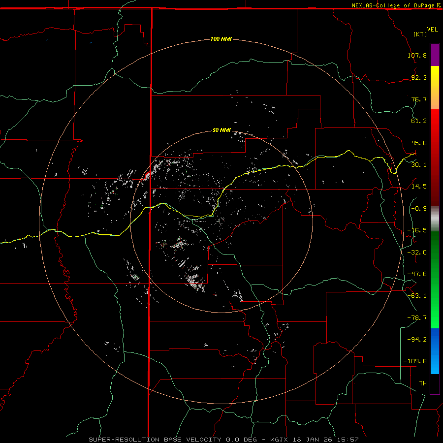This screenshot has height=443, width=443.
Task: Click the VEL legend title
Action: tap(432, 30)
